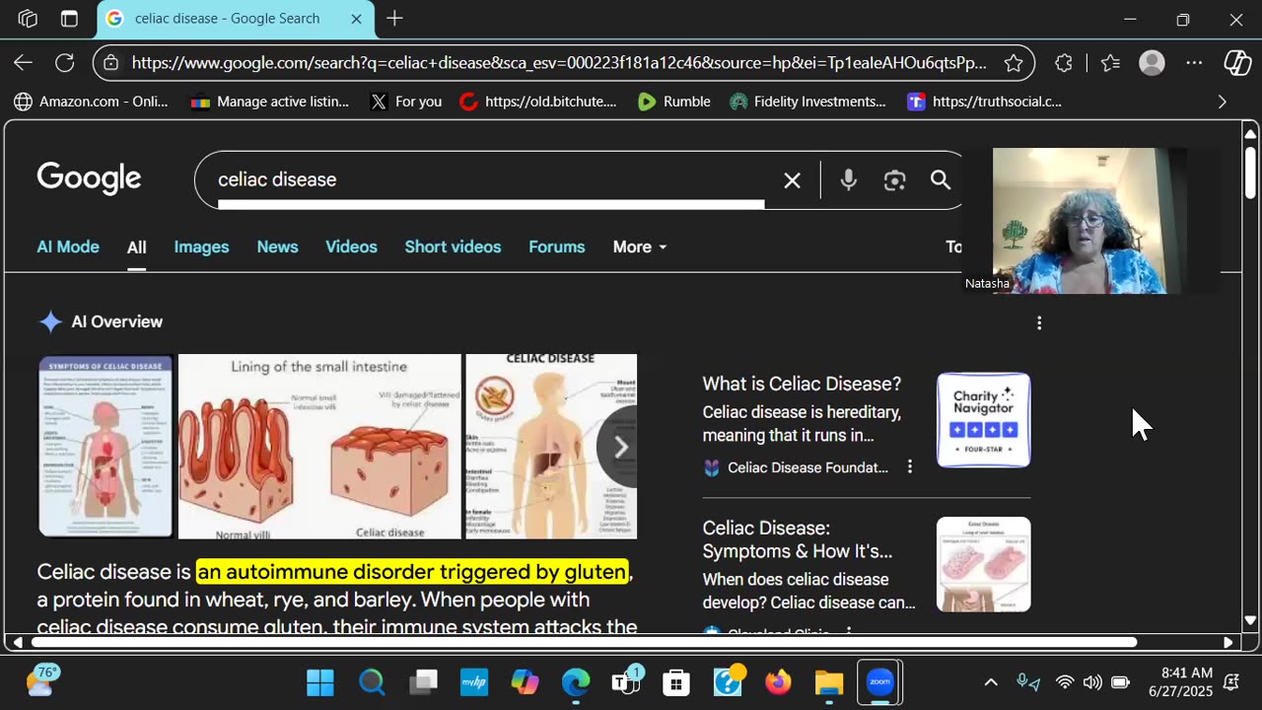This screenshot has height=710, width=1262.
Task: Open the 8:41 AM clock and date
Action: (x=1180, y=682)
